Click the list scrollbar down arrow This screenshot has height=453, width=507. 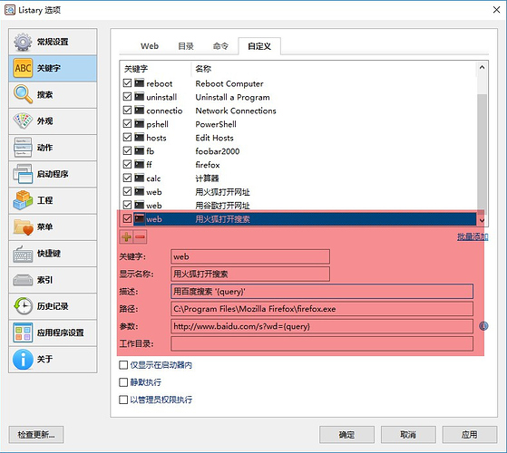coord(482,220)
